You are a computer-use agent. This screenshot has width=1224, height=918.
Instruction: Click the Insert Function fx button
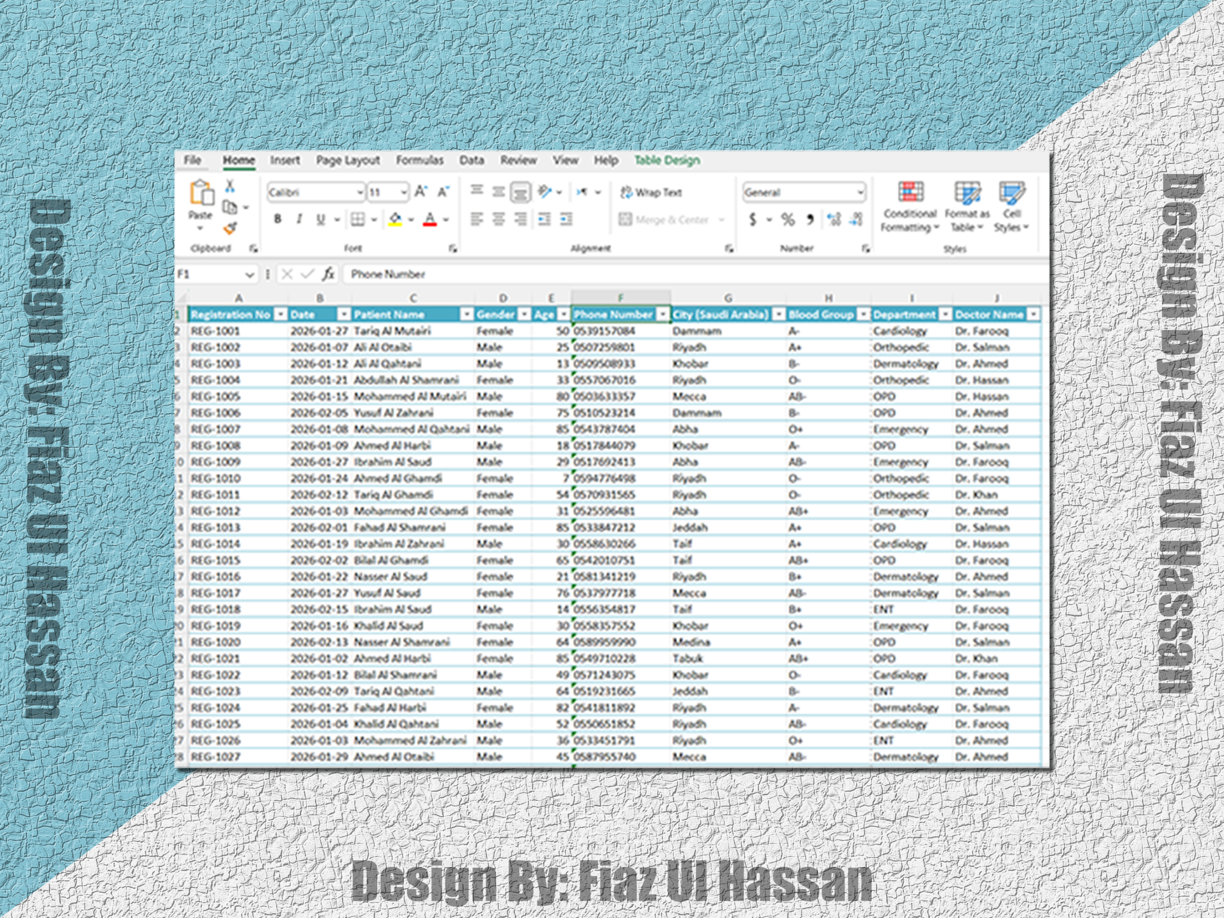pyautogui.click(x=328, y=274)
